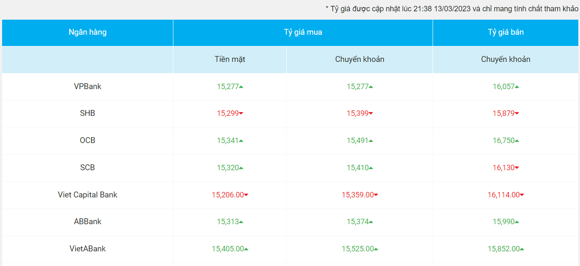Click Chuyển khoản sub-header under Tỷ giá bán

[506, 59]
